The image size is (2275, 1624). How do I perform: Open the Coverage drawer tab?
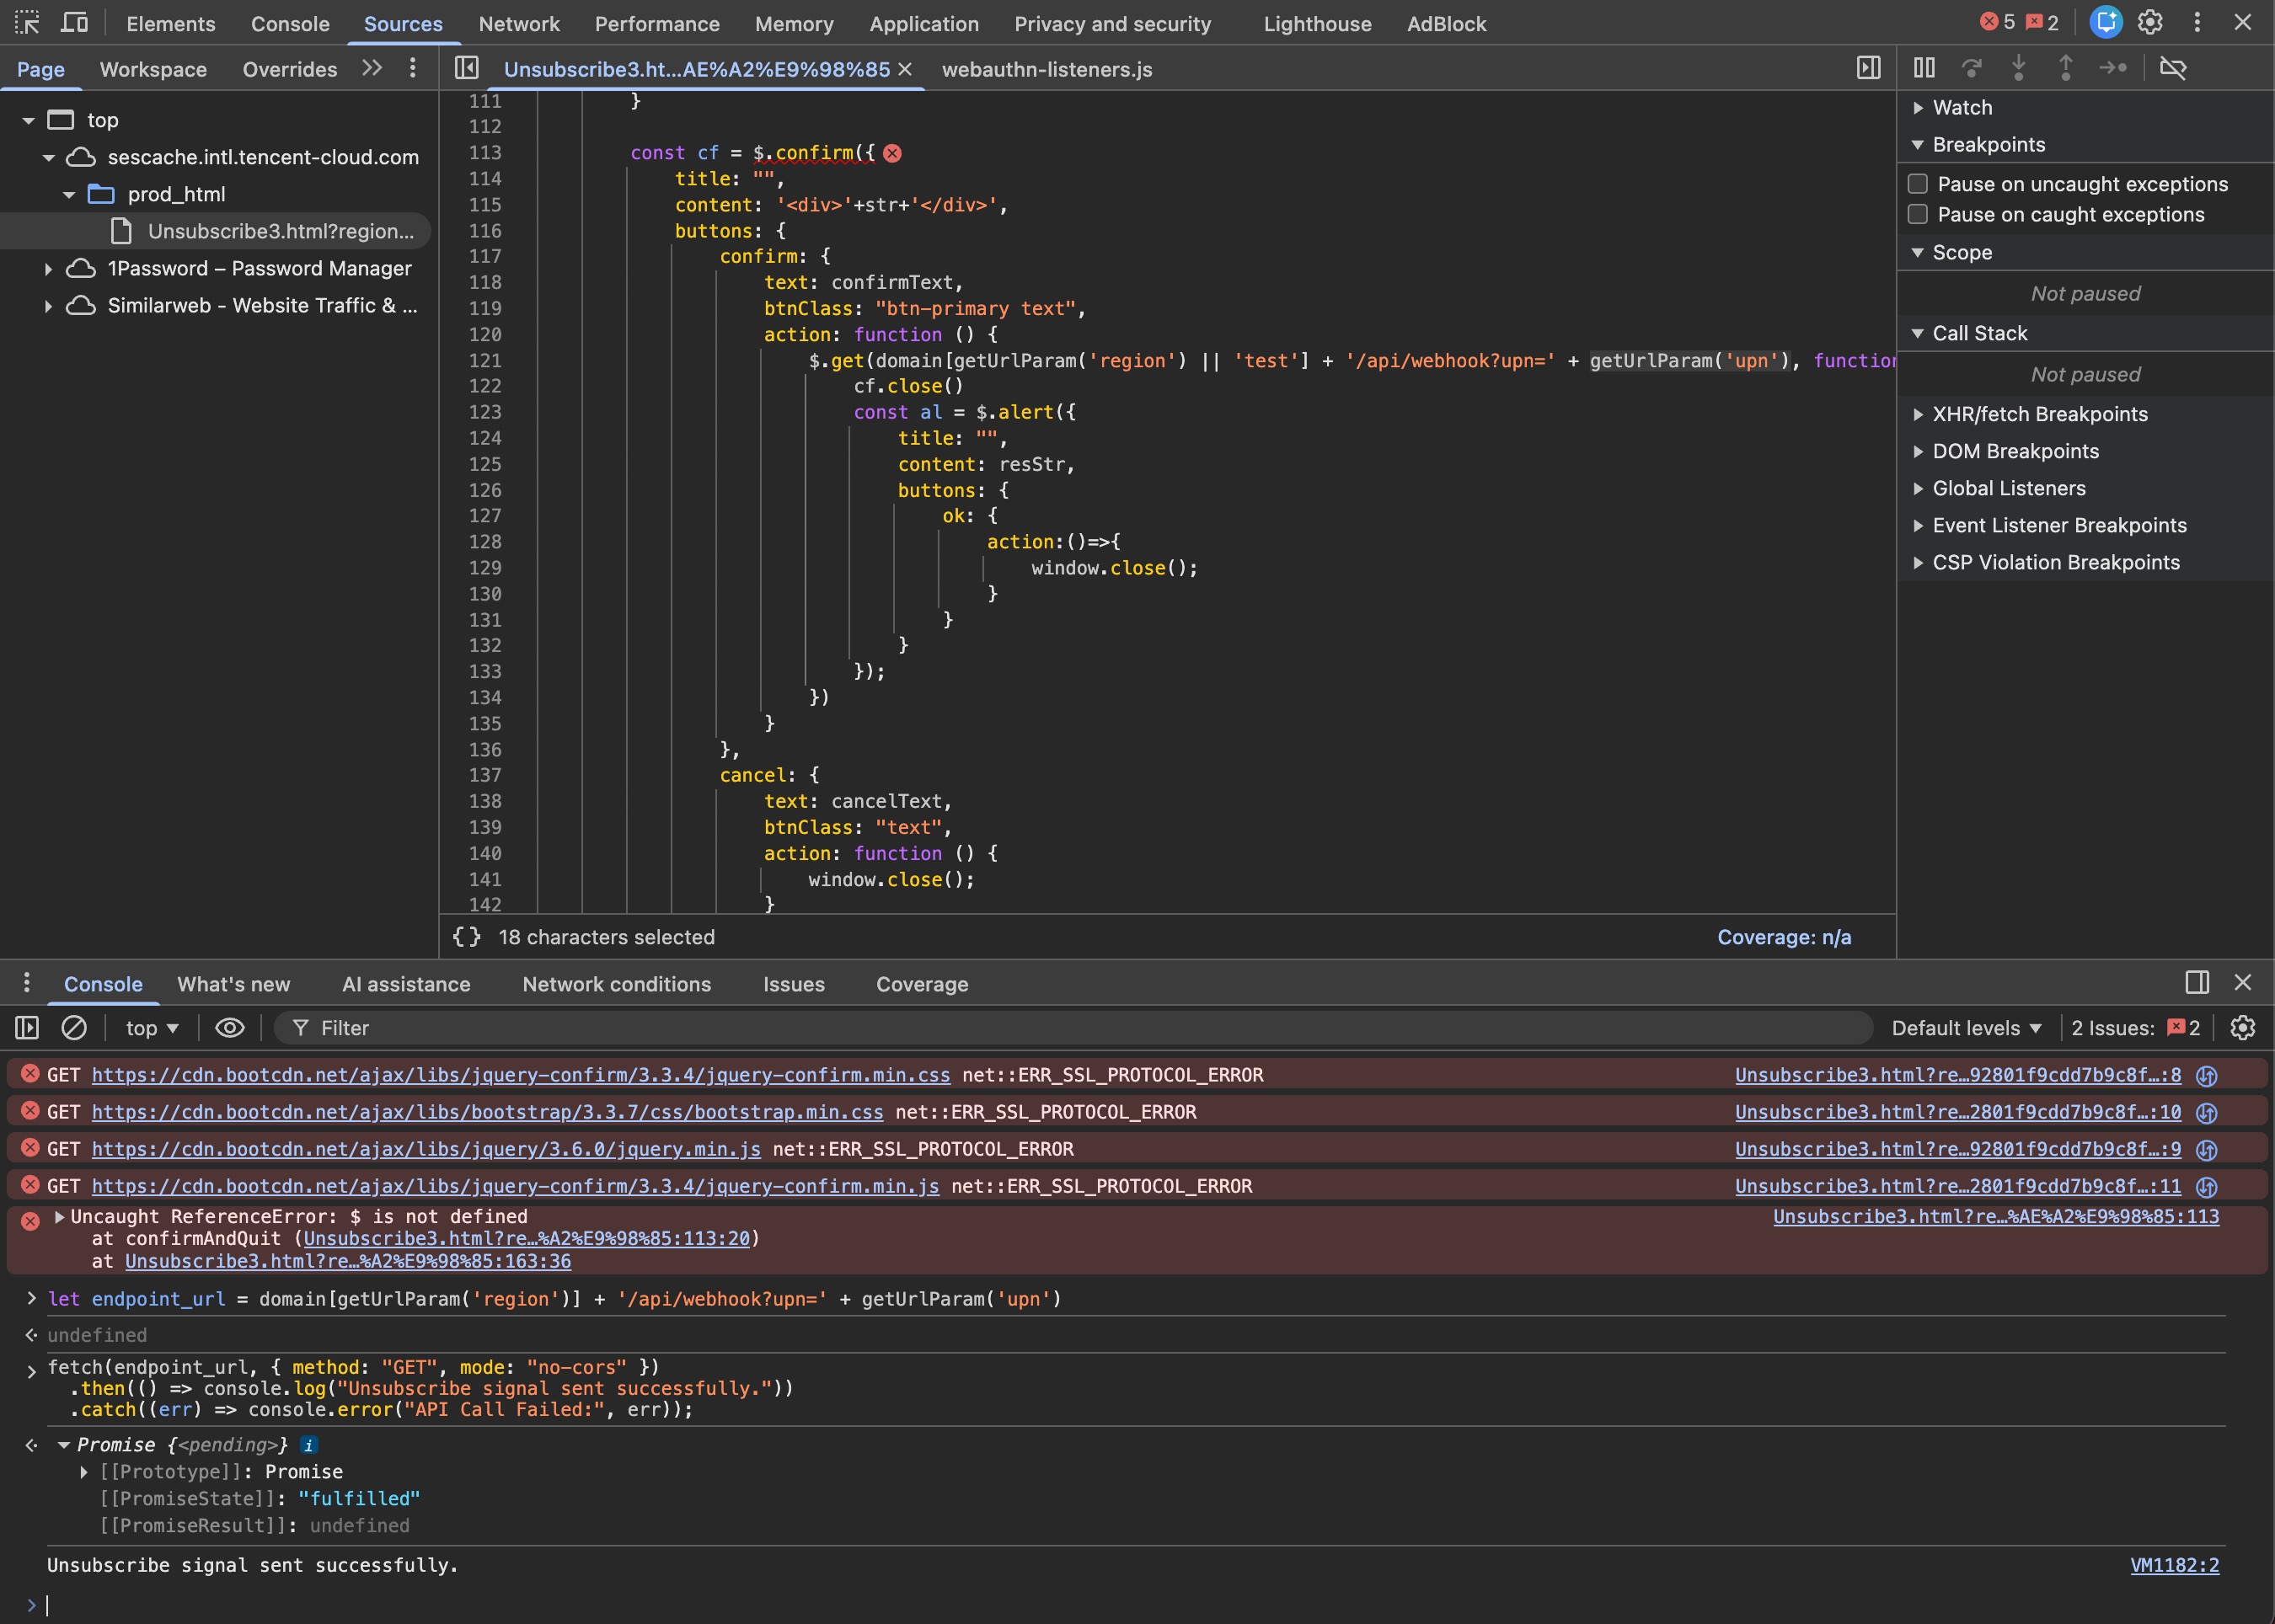coord(922,984)
